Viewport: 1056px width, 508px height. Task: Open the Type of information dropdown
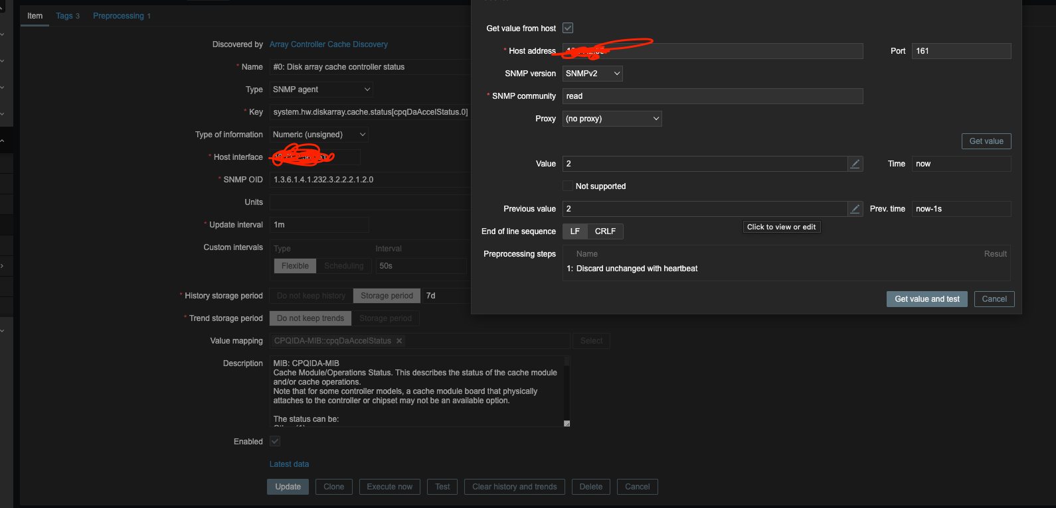click(319, 135)
